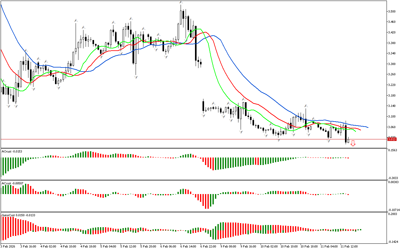Click the red down arrow signal
The width and height of the screenshot is (400, 250).
click(x=353, y=143)
